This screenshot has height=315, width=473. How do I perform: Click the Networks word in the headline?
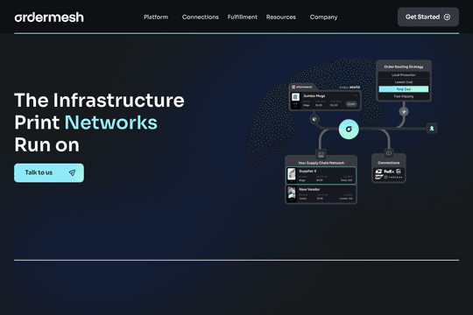pyautogui.click(x=111, y=122)
